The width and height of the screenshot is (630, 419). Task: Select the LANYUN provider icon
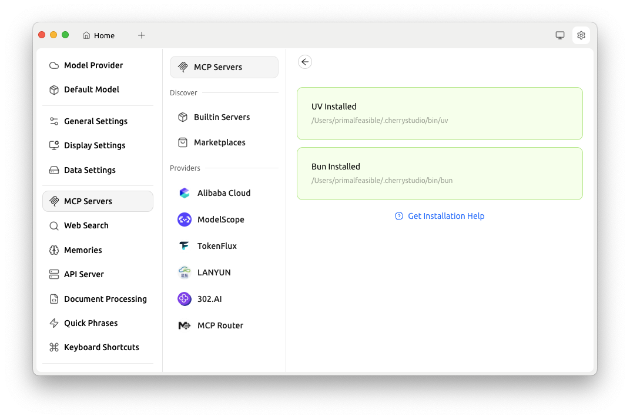click(185, 272)
